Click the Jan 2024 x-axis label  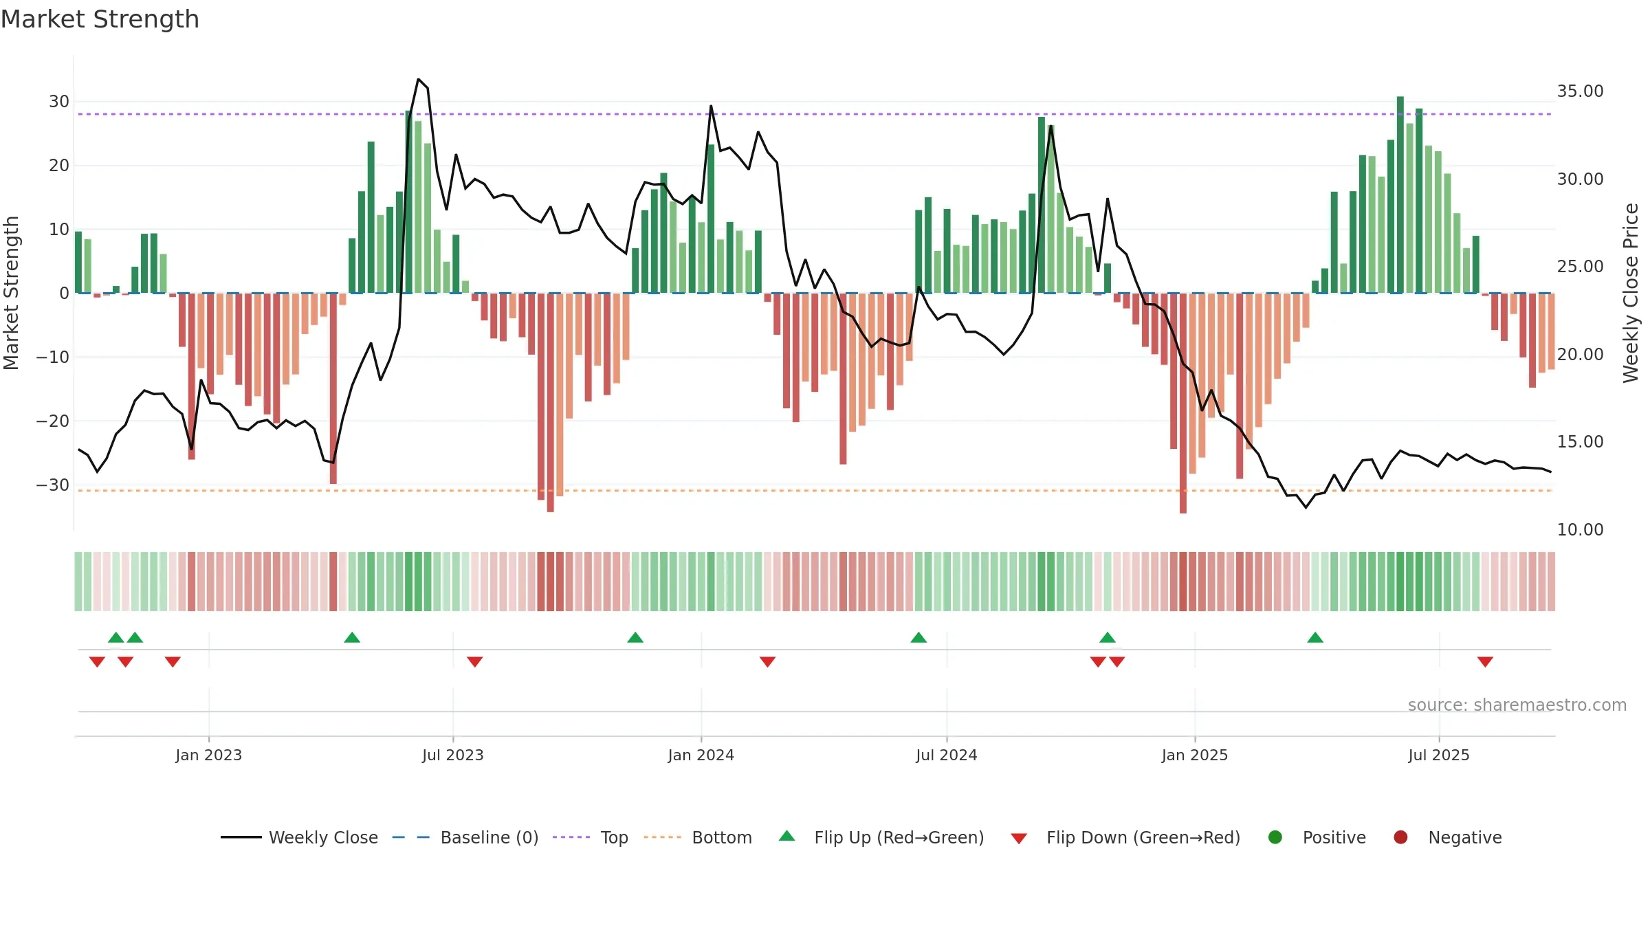point(701,755)
